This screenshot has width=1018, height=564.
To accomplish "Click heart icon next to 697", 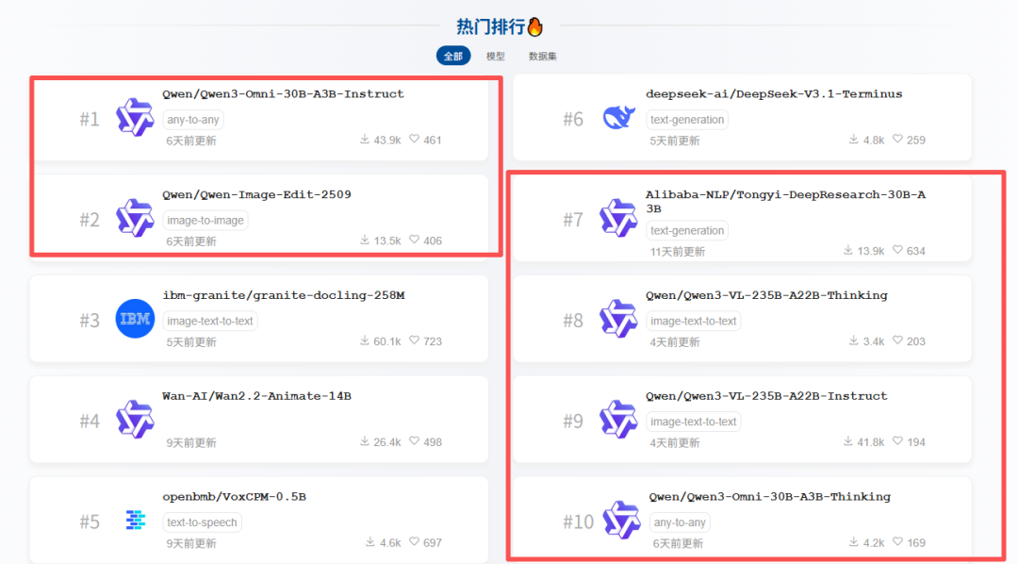I will point(414,542).
